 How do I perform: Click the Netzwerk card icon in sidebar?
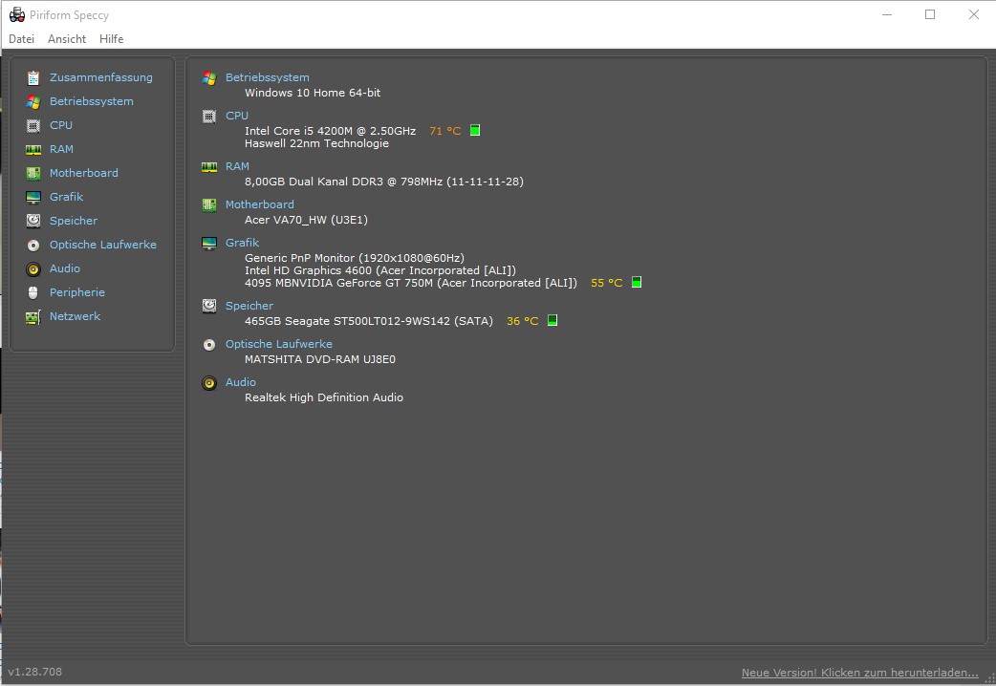tap(33, 317)
